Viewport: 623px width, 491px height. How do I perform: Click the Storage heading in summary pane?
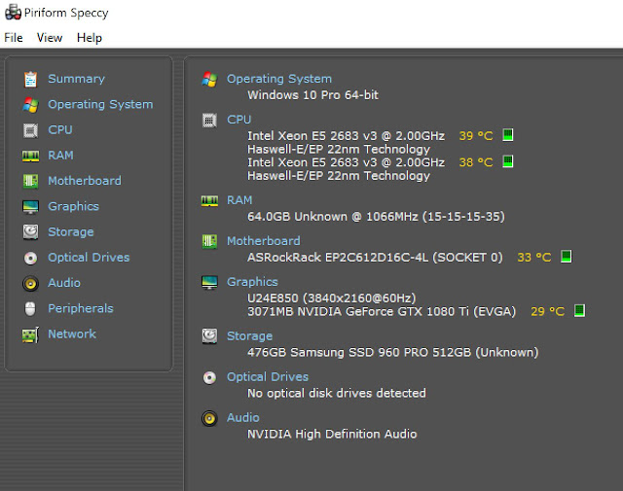click(x=249, y=336)
